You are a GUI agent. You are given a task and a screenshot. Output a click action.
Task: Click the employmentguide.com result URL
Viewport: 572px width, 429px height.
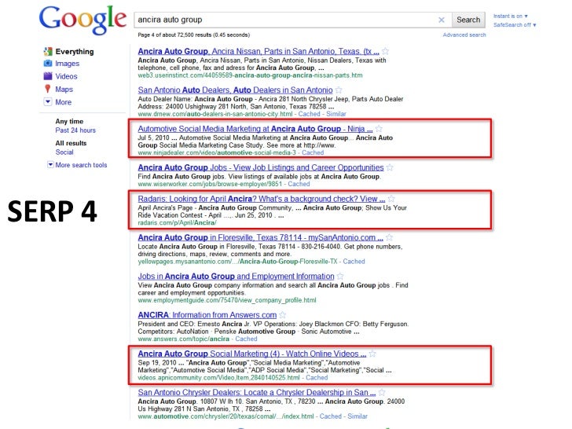[x=227, y=300]
